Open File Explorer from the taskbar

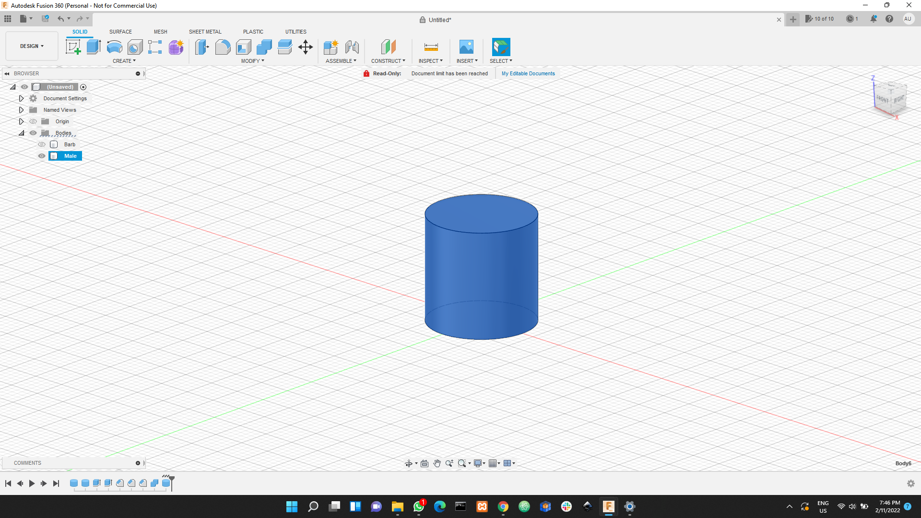pos(398,506)
